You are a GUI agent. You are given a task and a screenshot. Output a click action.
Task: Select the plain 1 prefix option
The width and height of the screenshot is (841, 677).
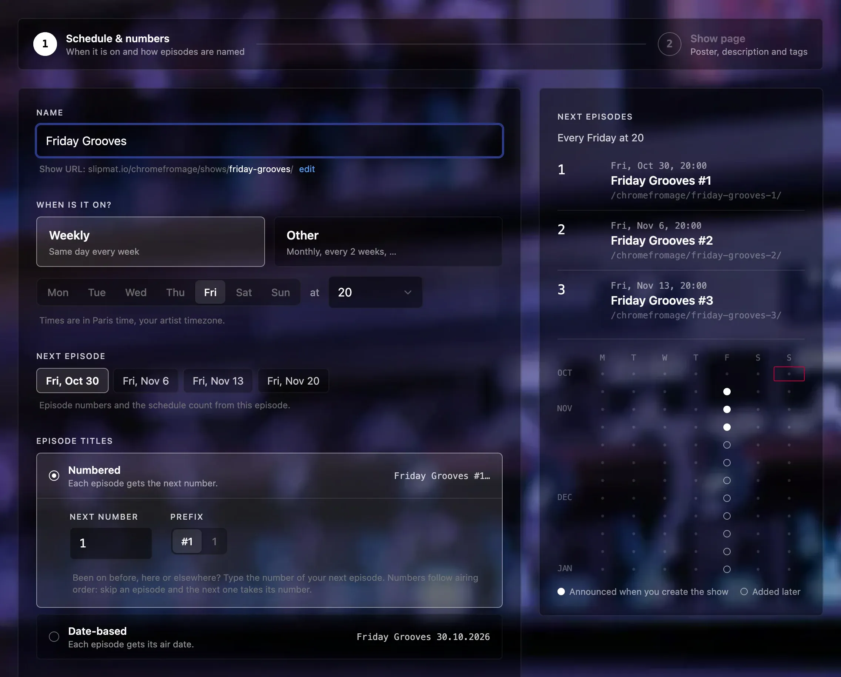(x=214, y=541)
